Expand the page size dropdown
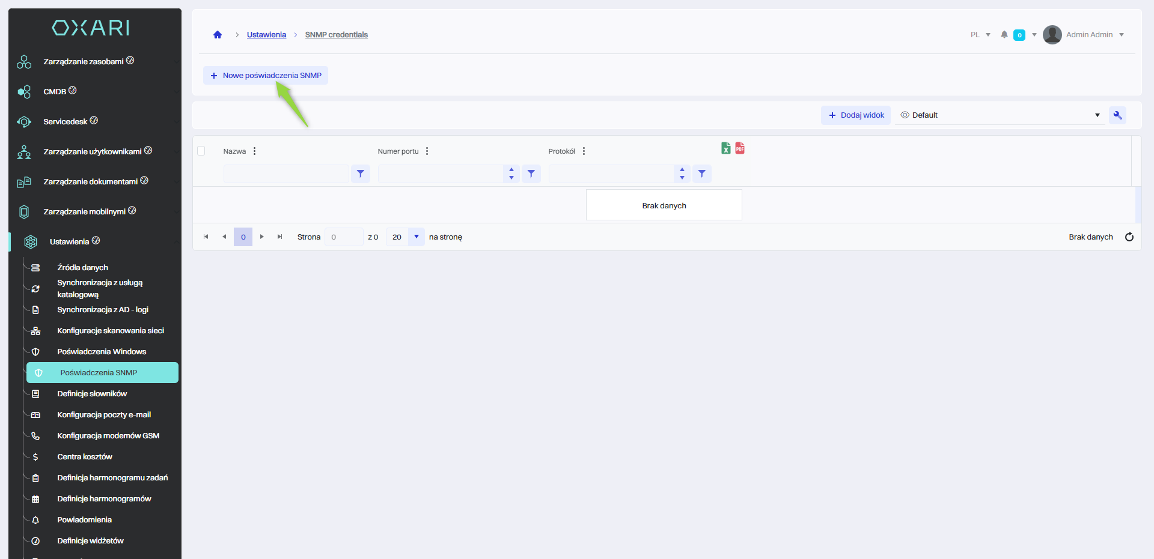This screenshot has height=559, width=1154. pyautogui.click(x=416, y=237)
